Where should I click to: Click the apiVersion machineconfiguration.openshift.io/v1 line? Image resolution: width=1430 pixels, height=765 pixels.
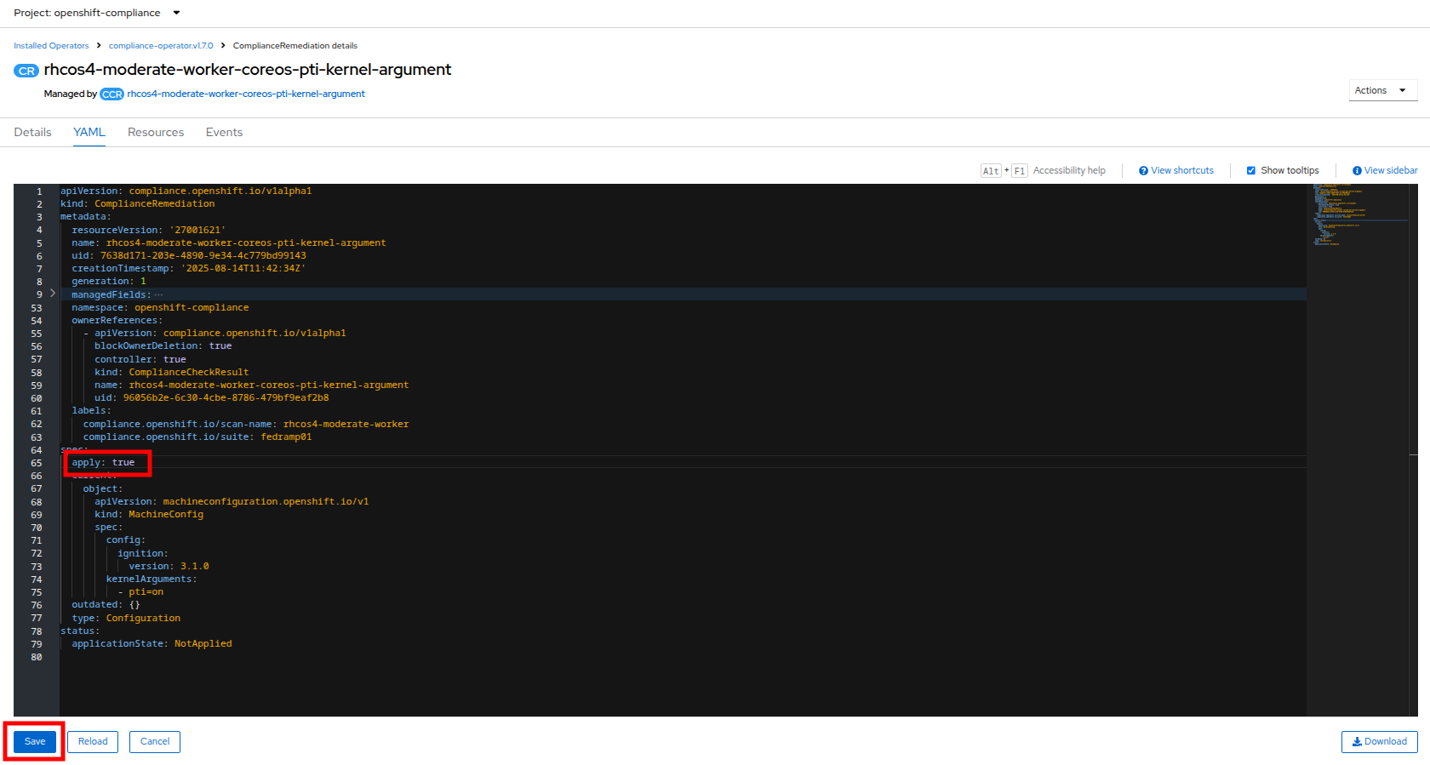(232, 502)
